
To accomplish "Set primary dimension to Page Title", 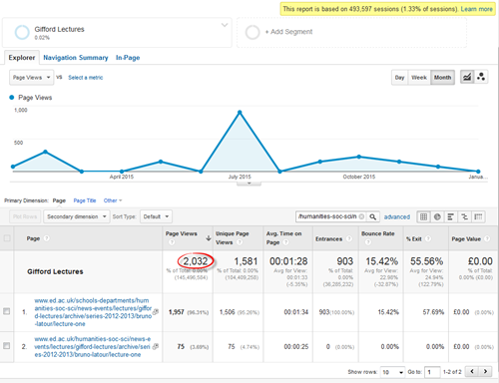I will (x=85, y=200).
